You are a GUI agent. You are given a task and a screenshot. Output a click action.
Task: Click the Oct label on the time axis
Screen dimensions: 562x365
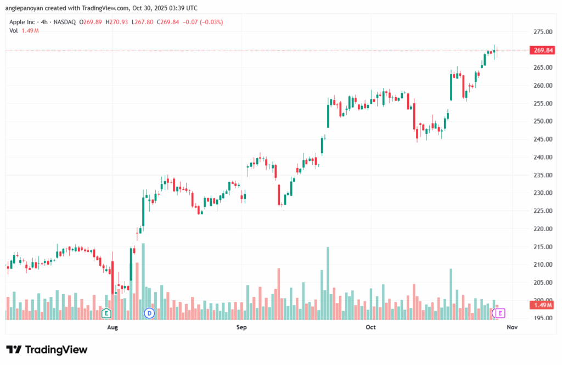click(370, 328)
